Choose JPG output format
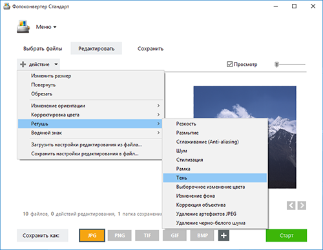This screenshot has height=250, width=323. pos(92,235)
